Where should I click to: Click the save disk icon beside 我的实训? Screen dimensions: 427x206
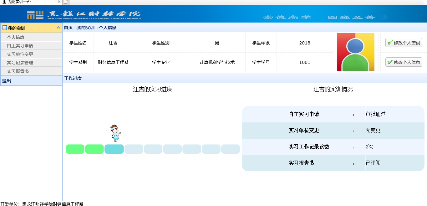click(4, 28)
